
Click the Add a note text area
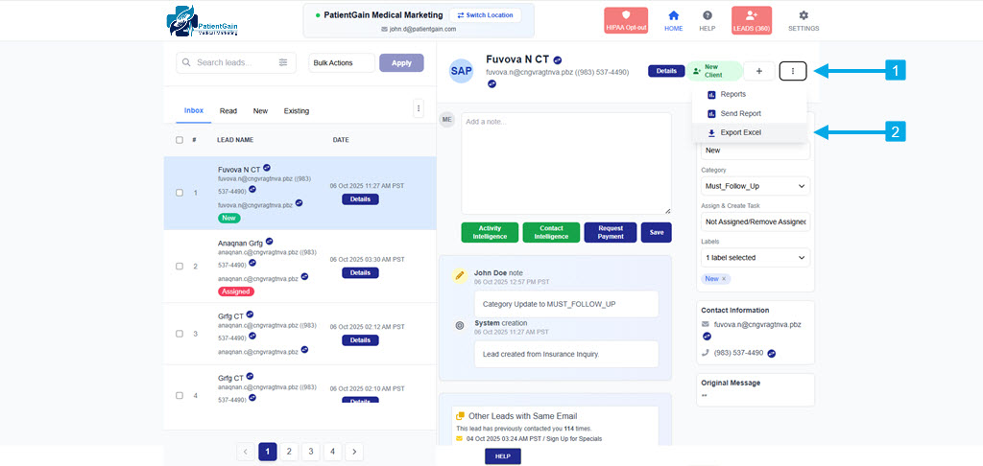click(566, 163)
